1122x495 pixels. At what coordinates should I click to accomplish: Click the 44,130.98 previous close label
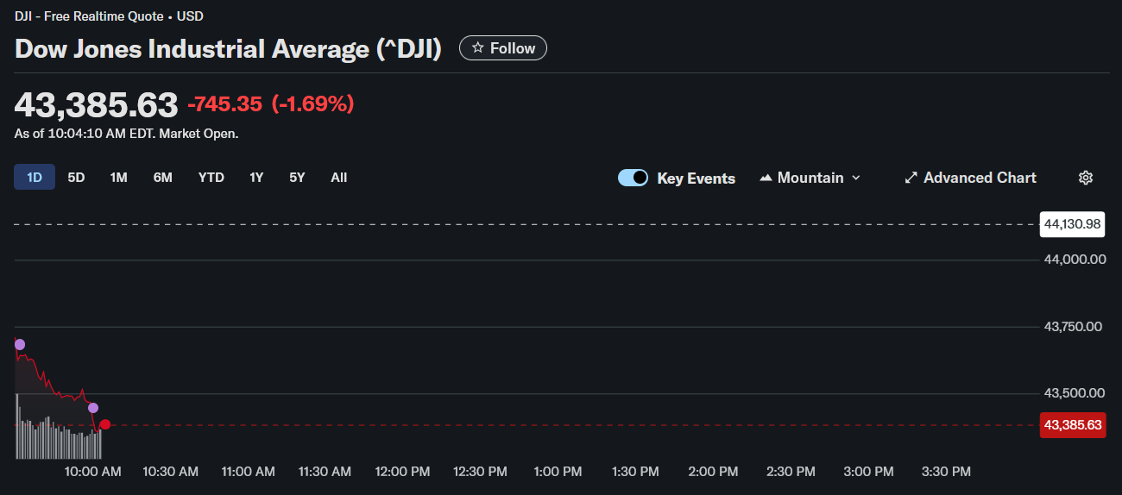point(1073,224)
